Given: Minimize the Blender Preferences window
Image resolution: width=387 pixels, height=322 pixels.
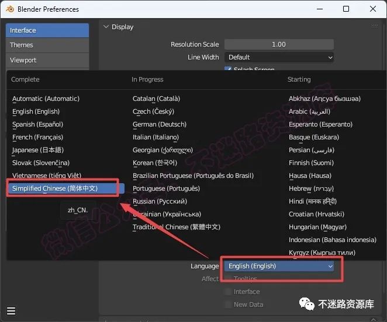Looking at the screenshot, I should [x=320, y=9].
